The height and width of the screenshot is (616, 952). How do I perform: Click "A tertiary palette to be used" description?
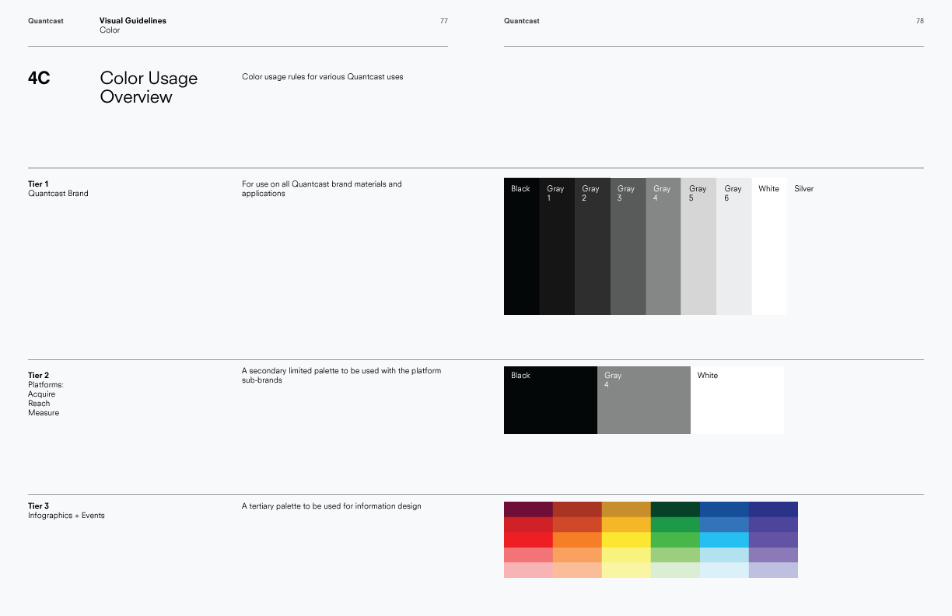pos(331,506)
